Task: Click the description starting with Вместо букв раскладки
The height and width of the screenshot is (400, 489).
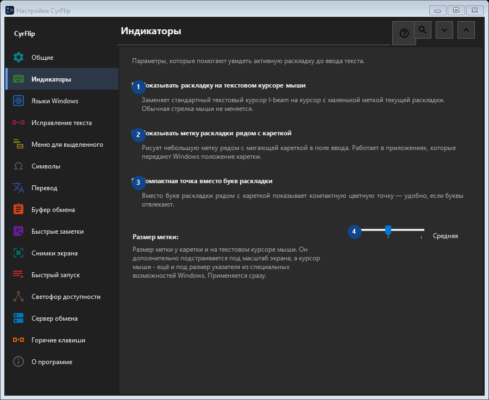Action: (303, 200)
